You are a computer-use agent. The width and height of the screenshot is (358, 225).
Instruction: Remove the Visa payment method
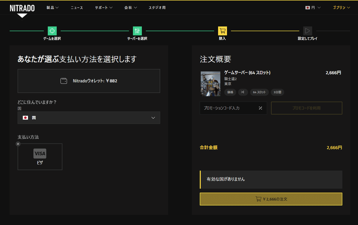[x=18, y=144]
